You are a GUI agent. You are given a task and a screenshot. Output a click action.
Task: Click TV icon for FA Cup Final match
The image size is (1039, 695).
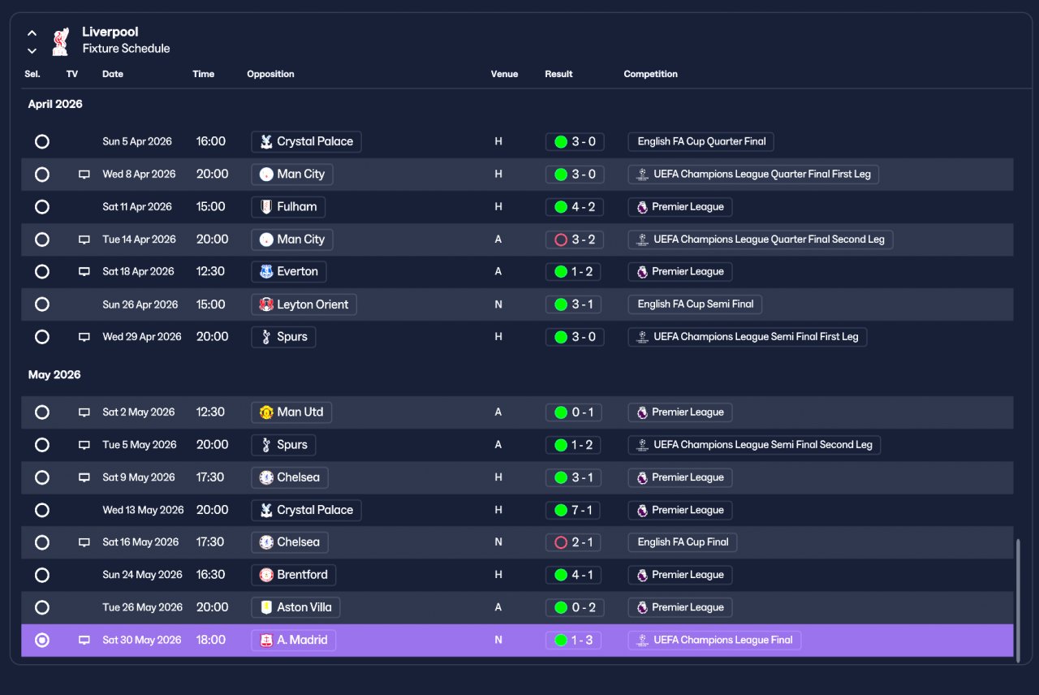pyautogui.click(x=84, y=542)
